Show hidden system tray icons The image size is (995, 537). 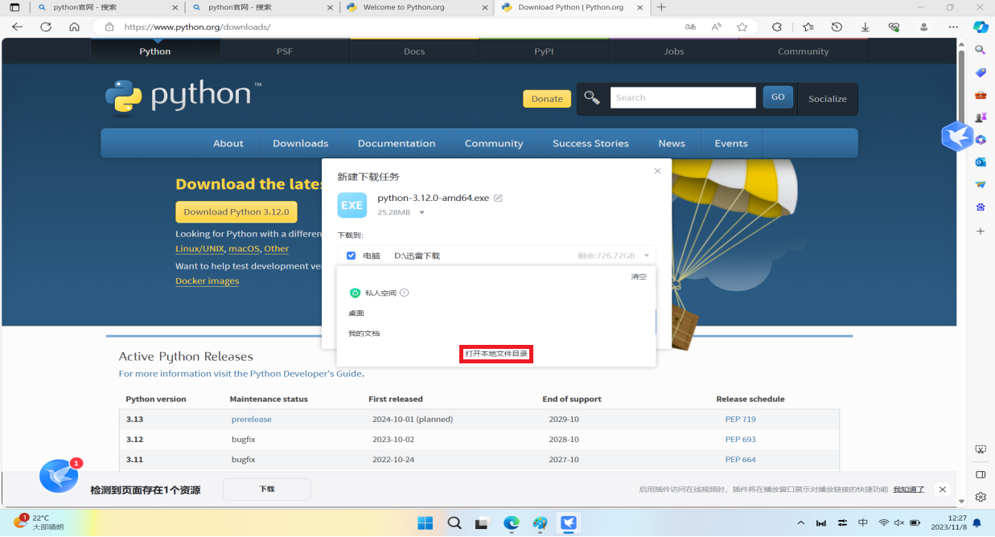tap(800, 523)
